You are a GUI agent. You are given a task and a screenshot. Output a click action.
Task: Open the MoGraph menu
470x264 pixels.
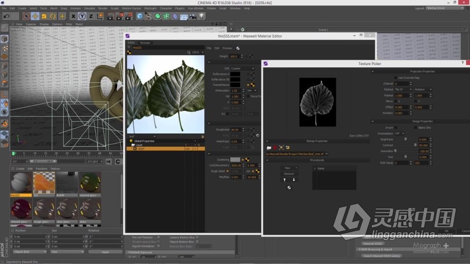point(150,8)
